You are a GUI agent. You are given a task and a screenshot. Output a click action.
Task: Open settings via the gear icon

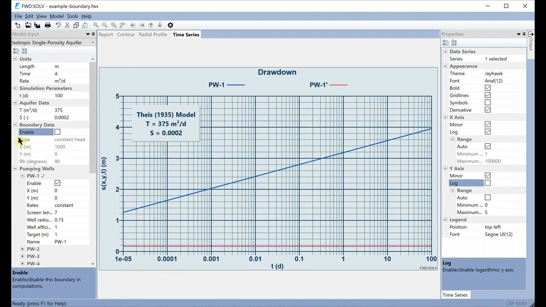[x=170, y=25]
